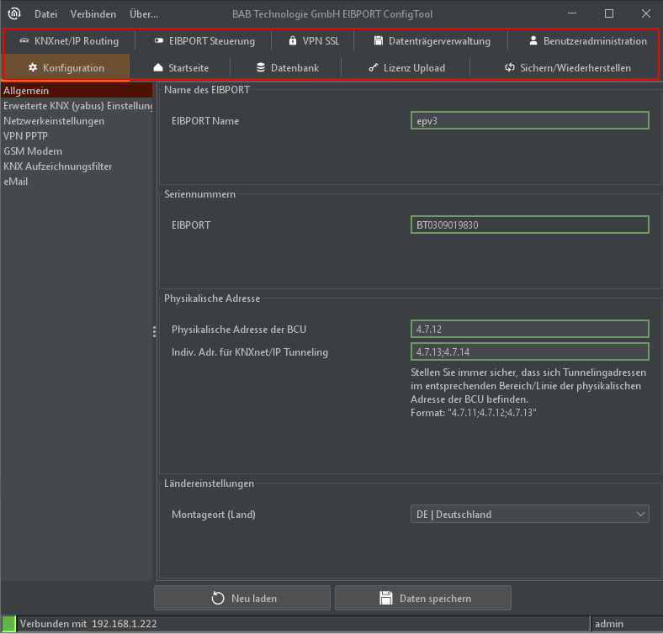The image size is (663, 634).
Task: Click the EIBPORT Steuerung toggle icon
Action: click(x=159, y=41)
